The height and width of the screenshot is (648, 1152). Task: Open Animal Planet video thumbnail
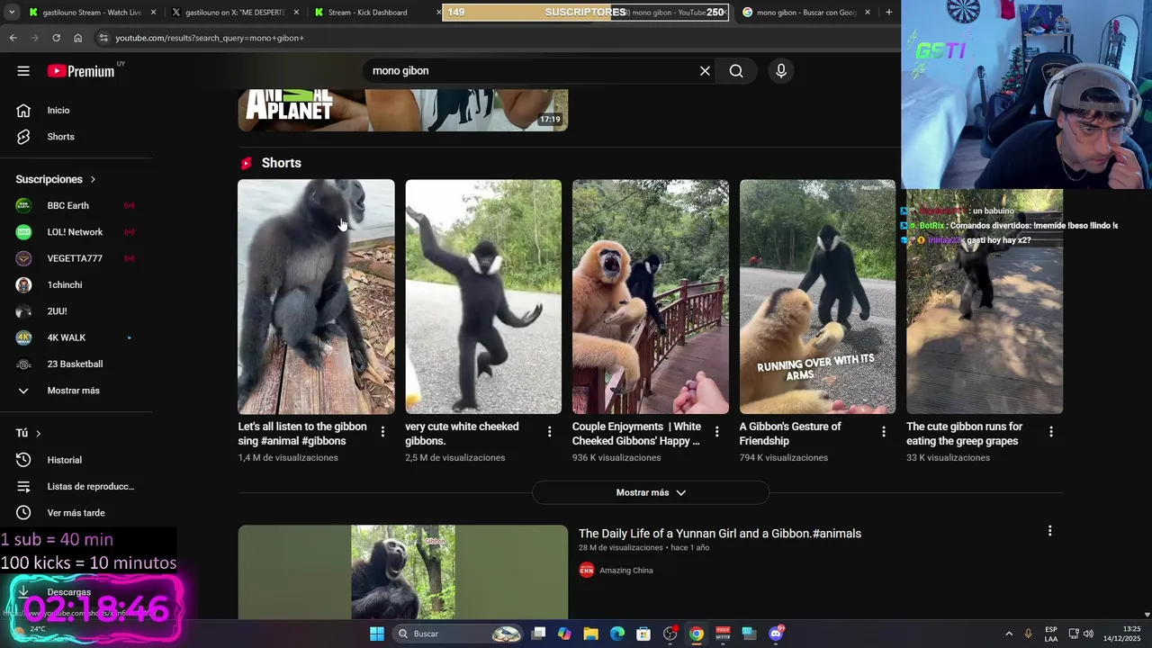point(402,110)
